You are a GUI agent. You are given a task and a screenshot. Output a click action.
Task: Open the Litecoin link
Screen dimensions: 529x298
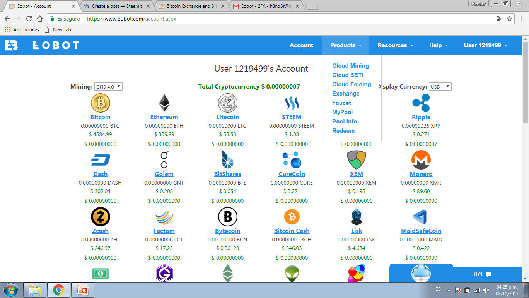(x=228, y=117)
